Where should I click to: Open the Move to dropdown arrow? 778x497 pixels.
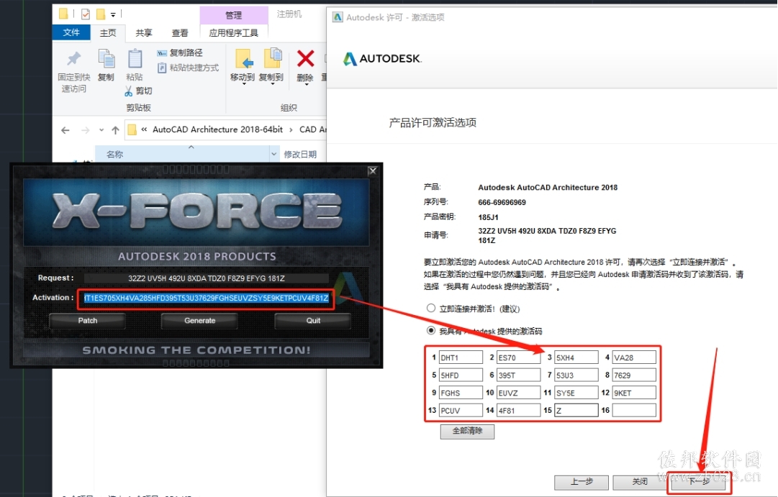[244, 84]
